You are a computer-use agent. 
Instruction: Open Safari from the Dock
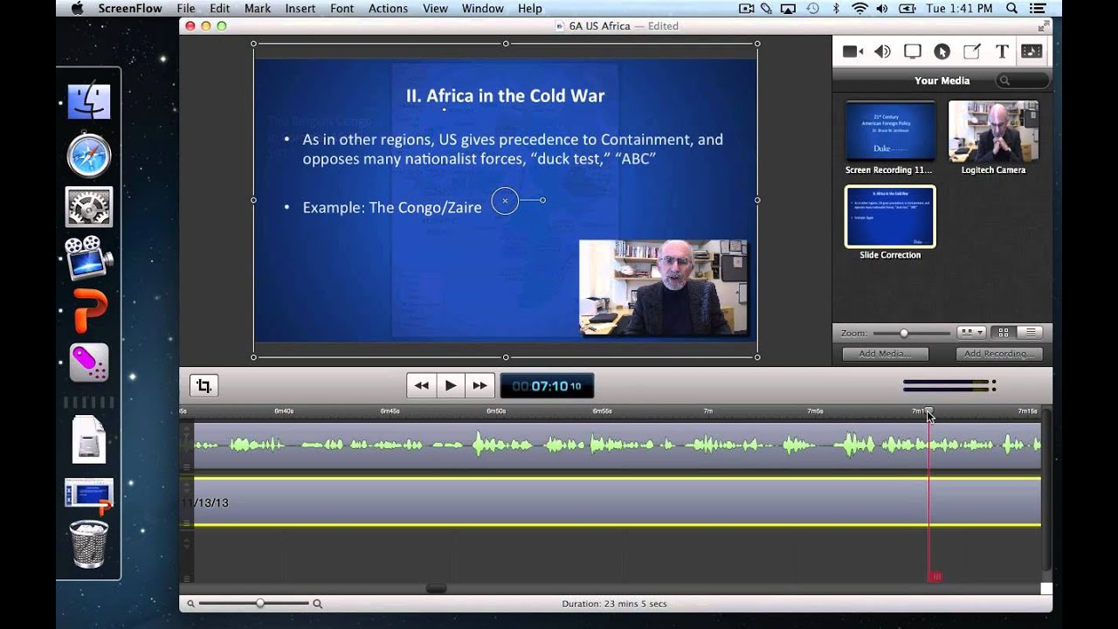[89, 156]
